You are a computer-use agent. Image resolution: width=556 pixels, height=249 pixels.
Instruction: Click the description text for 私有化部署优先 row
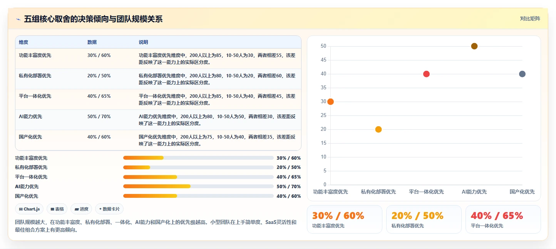click(x=217, y=79)
